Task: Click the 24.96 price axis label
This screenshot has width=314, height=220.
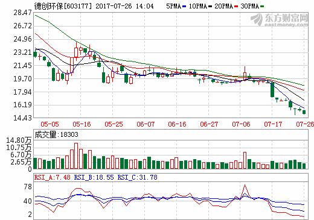Action: tap(22, 39)
